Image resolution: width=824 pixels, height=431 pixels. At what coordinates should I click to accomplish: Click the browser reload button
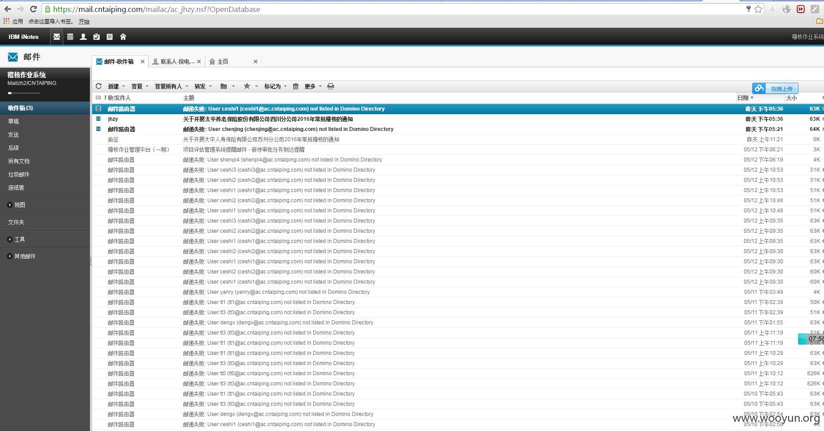coord(33,9)
